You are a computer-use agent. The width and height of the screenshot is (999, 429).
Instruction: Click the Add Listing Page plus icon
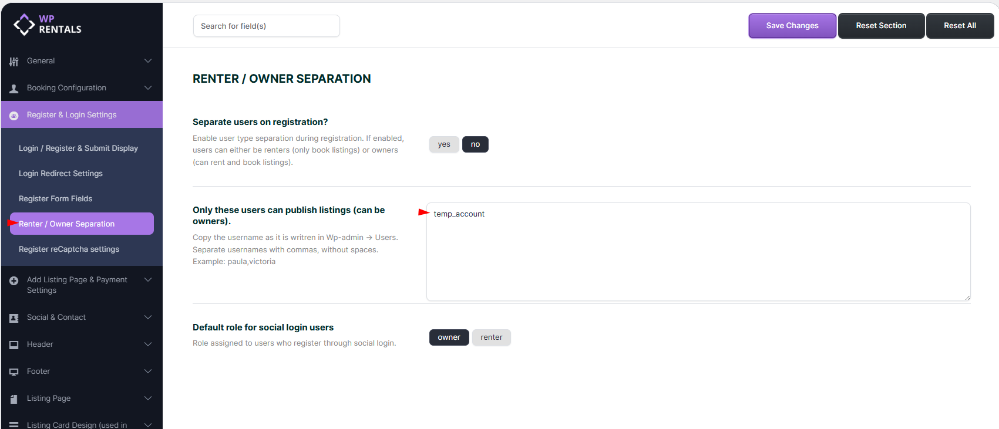click(x=14, y=281)
